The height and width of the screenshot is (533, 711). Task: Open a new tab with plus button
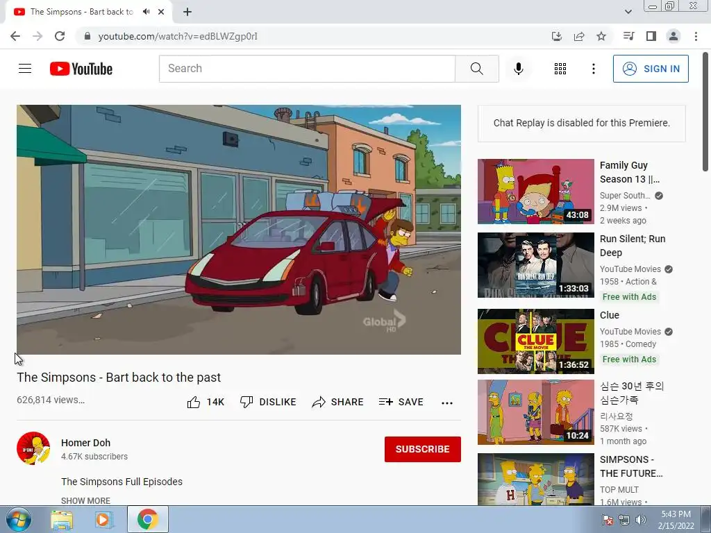[x=187, y=12]
